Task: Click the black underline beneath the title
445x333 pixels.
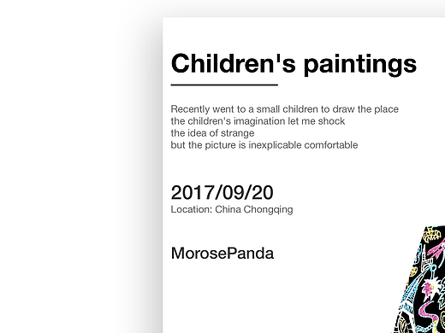Action: click(x=224, y=85)
